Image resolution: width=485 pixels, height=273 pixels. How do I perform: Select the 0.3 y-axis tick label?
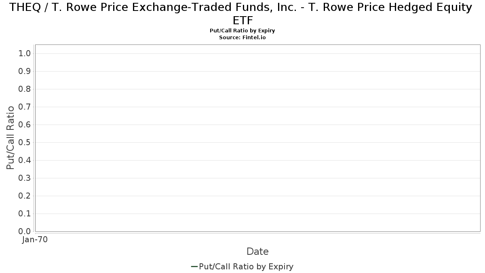(x=25, y=178)
